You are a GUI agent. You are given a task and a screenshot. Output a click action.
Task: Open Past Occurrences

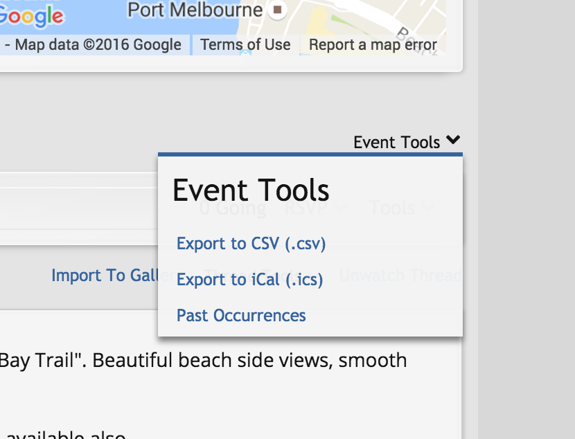241,316
